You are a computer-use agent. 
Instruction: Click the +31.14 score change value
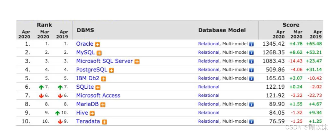314,70
